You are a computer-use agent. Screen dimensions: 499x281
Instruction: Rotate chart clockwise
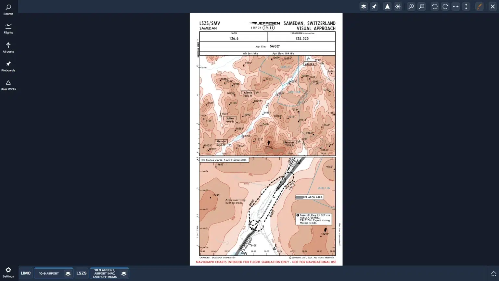point(445,6)
